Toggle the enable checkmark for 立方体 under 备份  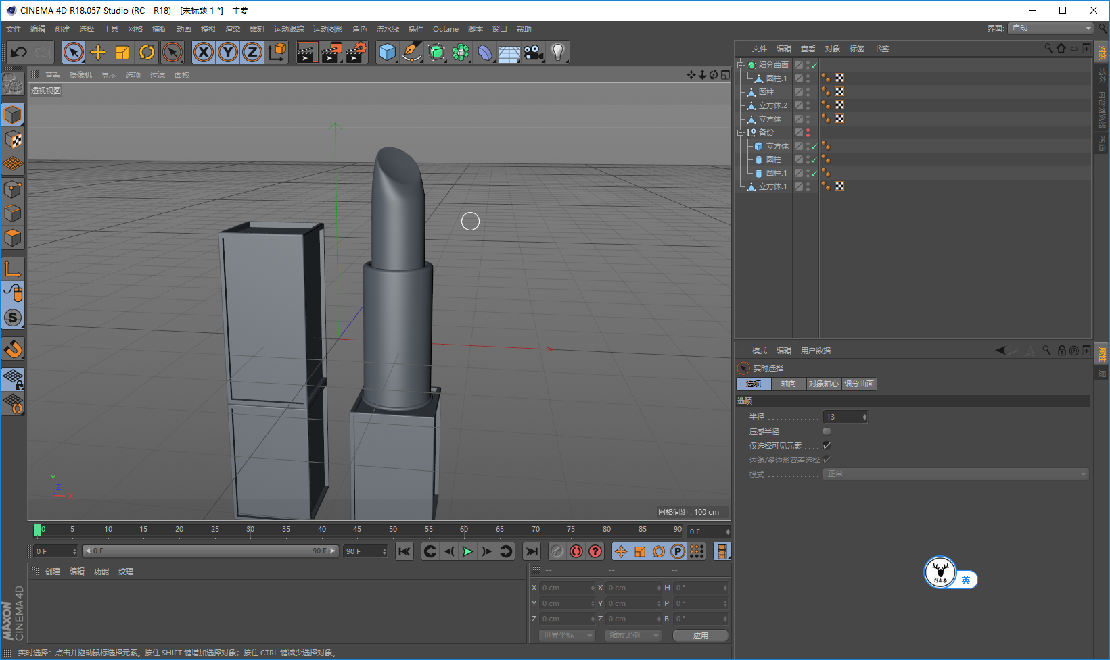click(x=814, y=147)
